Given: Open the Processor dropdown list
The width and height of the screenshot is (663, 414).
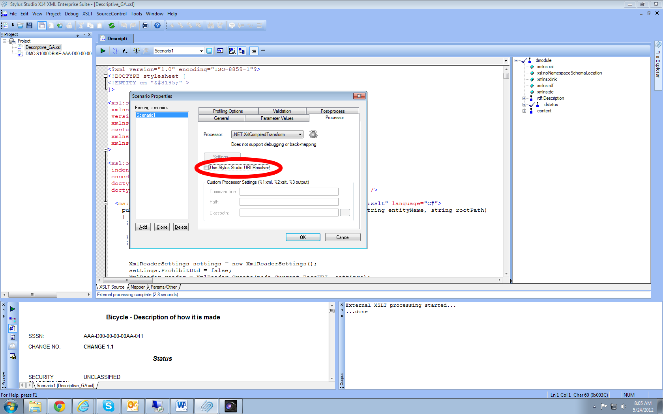Looking at the screenshot, I should click(300, 134).
